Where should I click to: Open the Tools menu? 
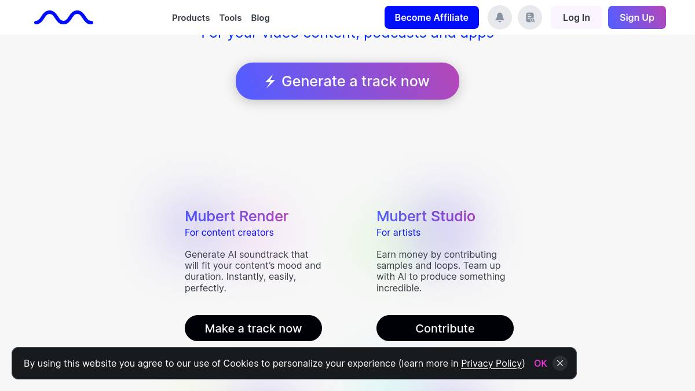click(231, 18)
